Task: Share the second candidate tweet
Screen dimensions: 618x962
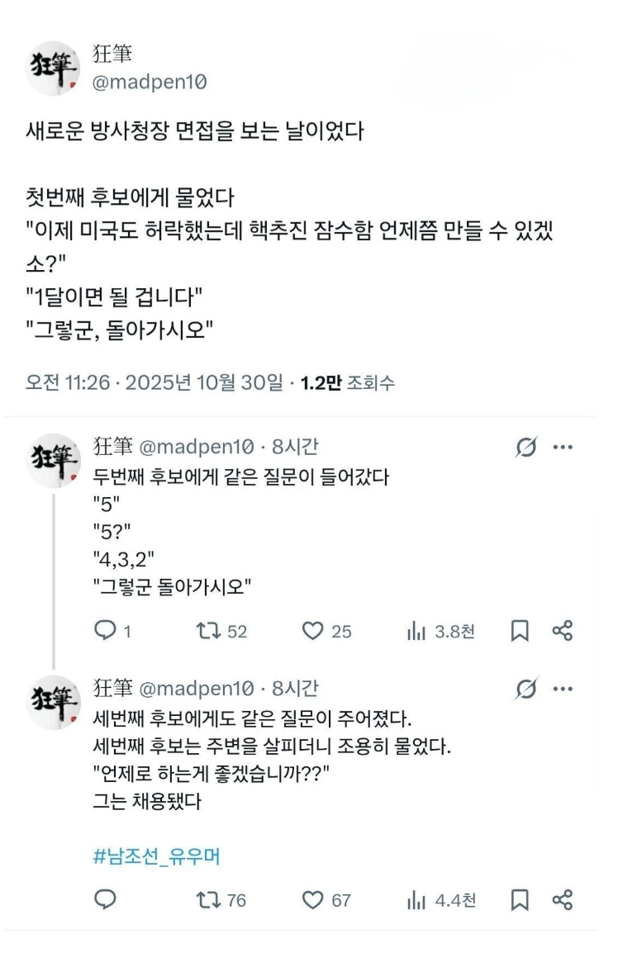Action: [562, 631]
